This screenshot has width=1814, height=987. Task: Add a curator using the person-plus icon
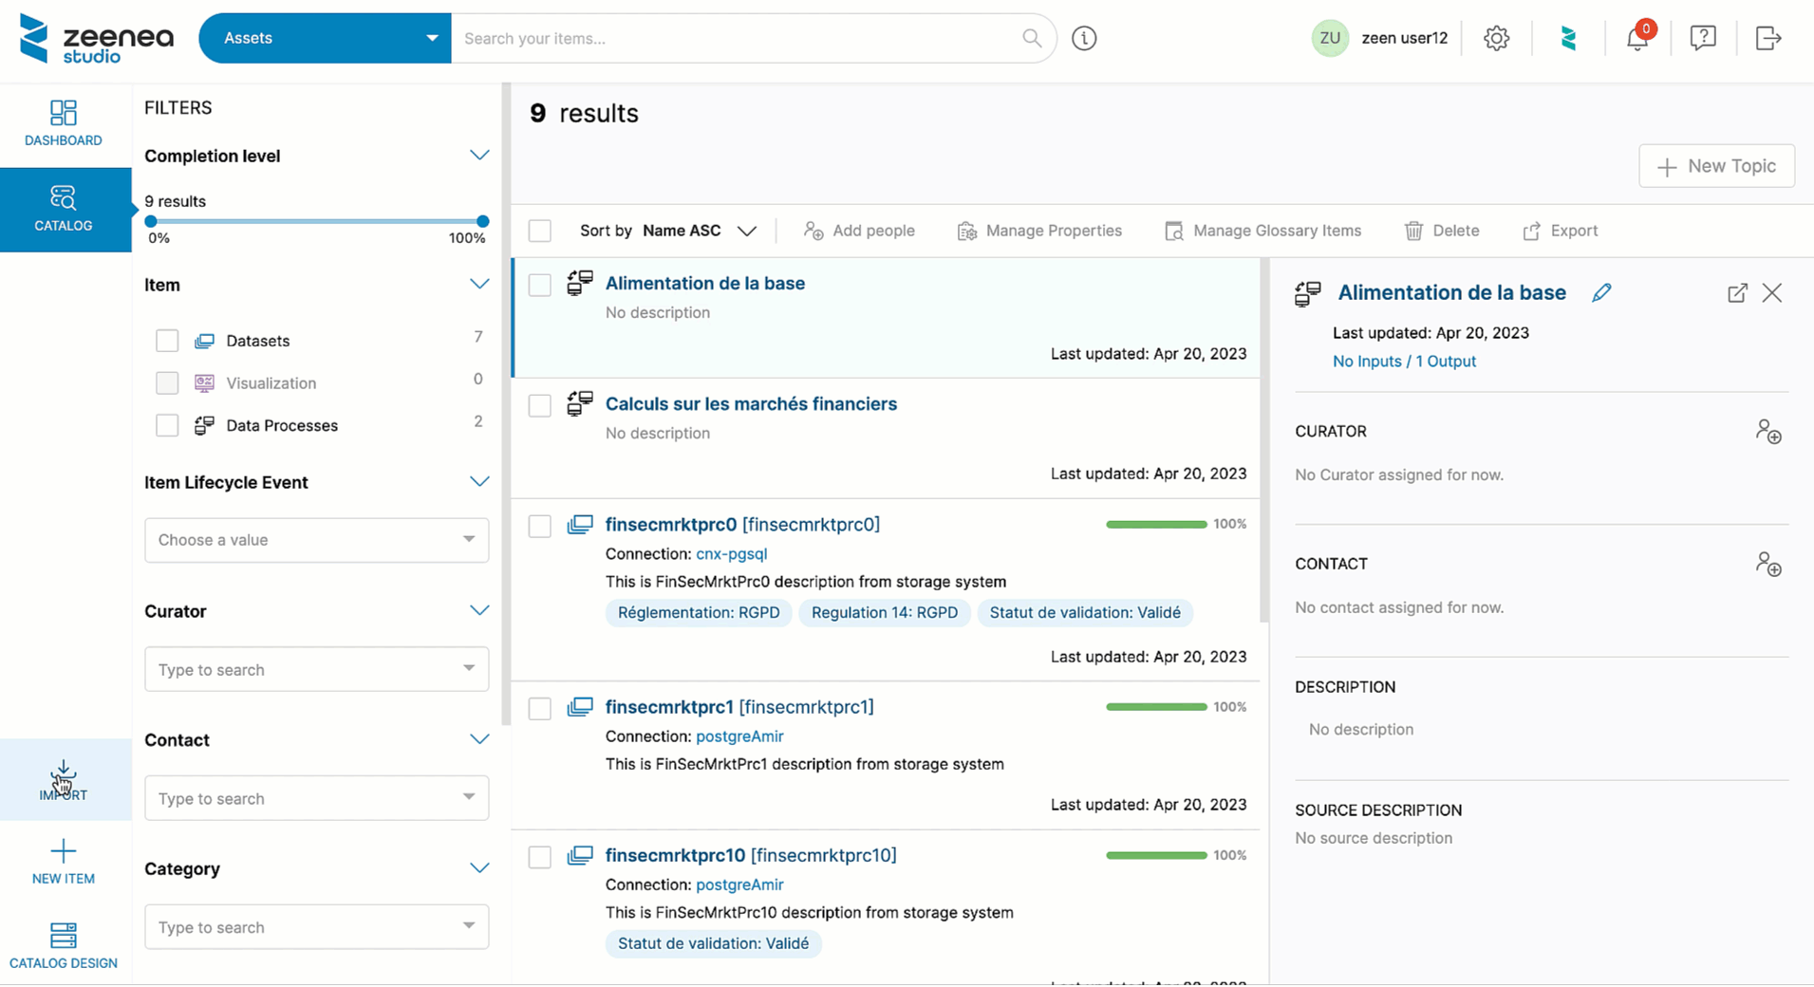[1767, 432]
